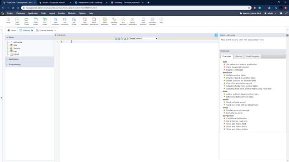Click the New application toolbar icon

coord(85,21)
